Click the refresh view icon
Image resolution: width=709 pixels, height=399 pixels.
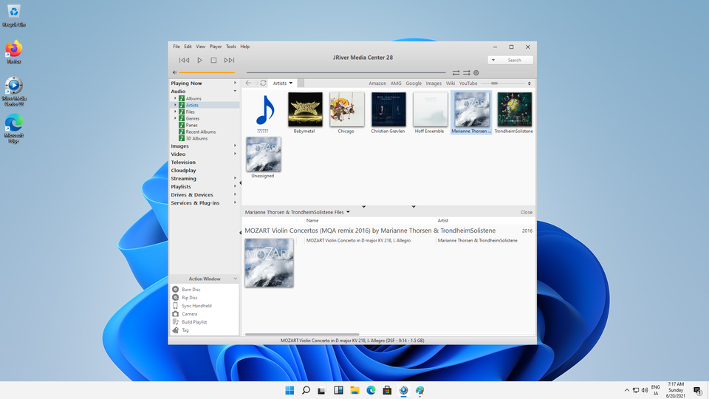pos(262,83)
